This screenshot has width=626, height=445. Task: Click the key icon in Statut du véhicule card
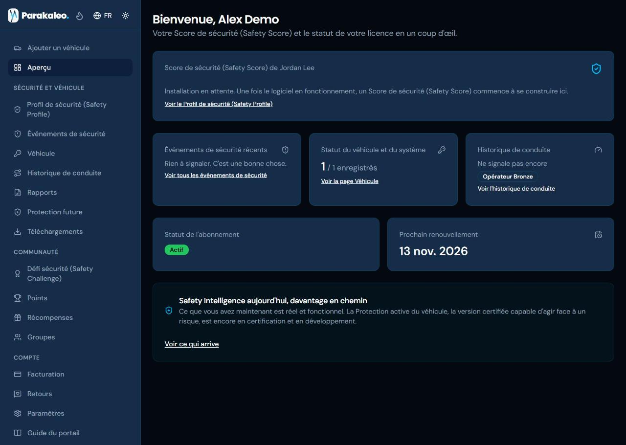[442, 150]
